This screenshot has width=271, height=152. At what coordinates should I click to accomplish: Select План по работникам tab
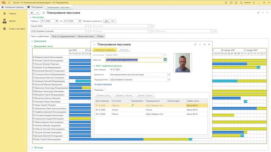pyautogui.click(x=40, y=36)
